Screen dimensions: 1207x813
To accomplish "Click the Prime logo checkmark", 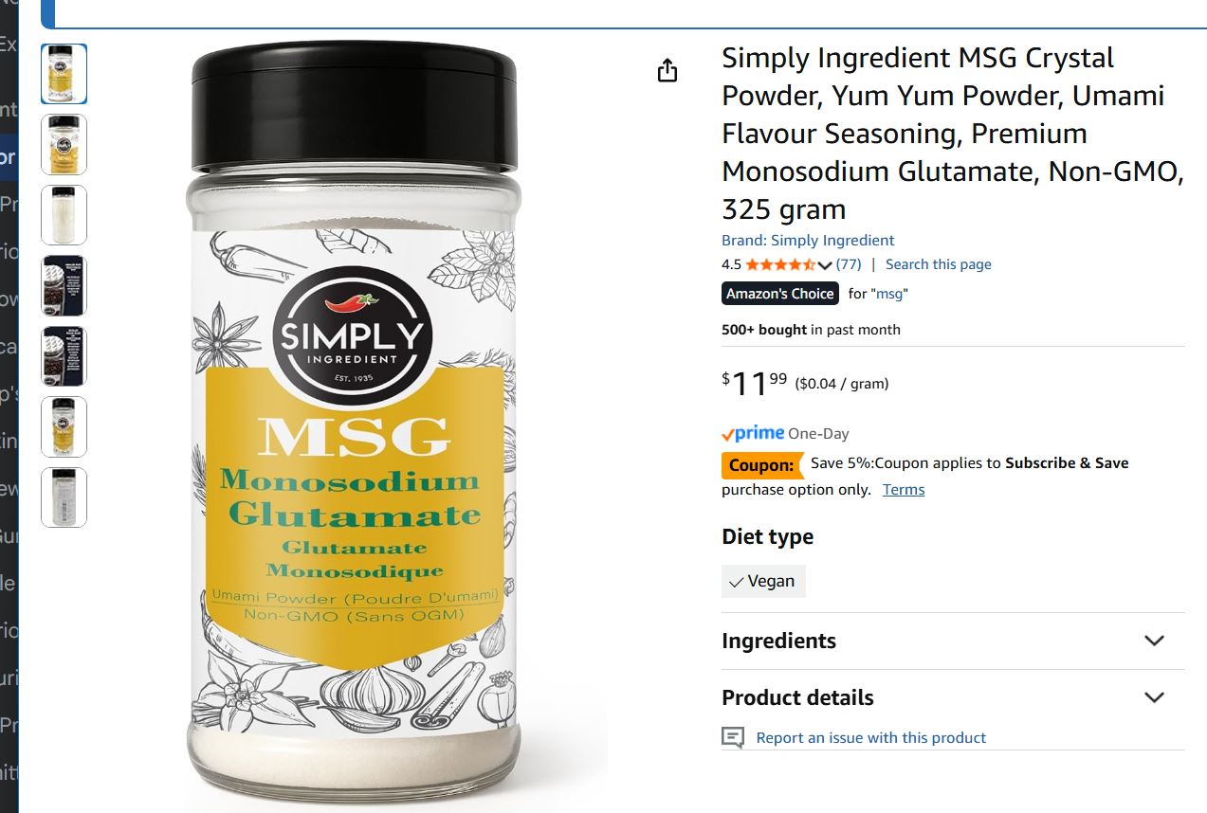I will click(728, 434).
